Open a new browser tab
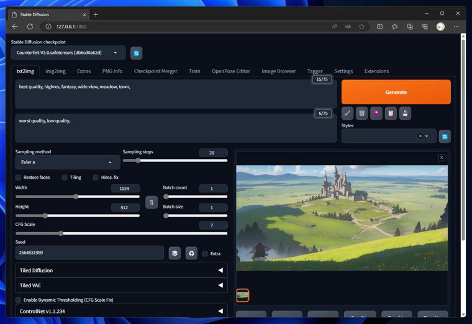 tap(96, 14)
